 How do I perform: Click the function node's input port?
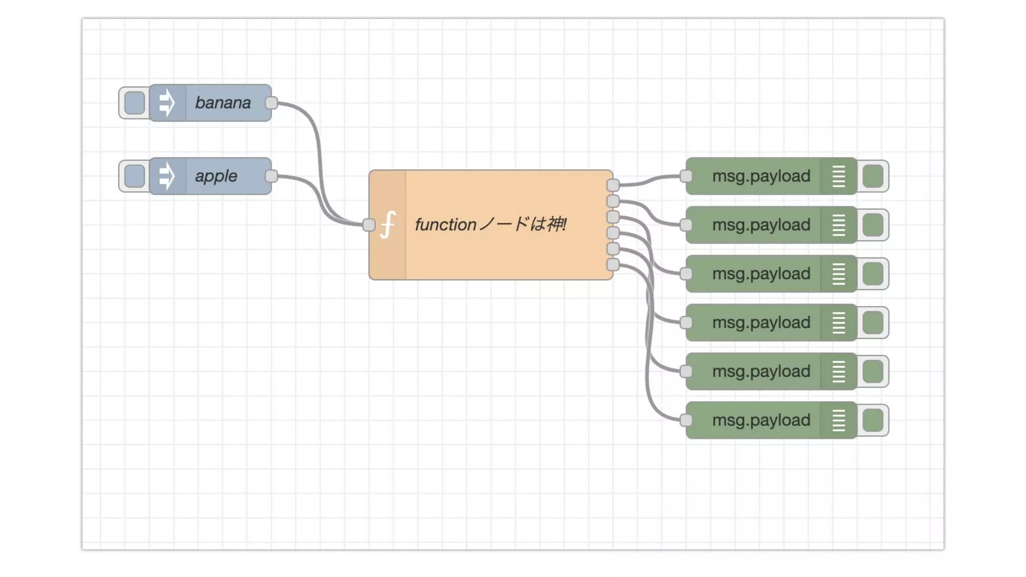click(369, 225)
